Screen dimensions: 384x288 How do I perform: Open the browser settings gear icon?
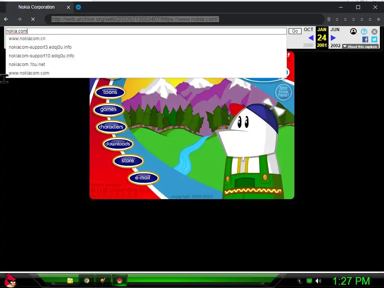pos(378,19)
